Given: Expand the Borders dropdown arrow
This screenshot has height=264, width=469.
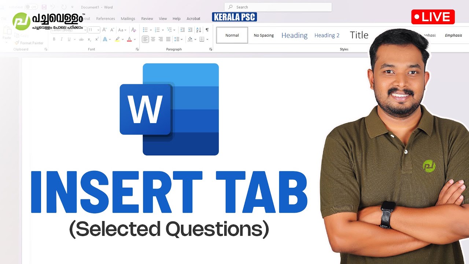Looking at the screenshot, I should pos(207,39).
